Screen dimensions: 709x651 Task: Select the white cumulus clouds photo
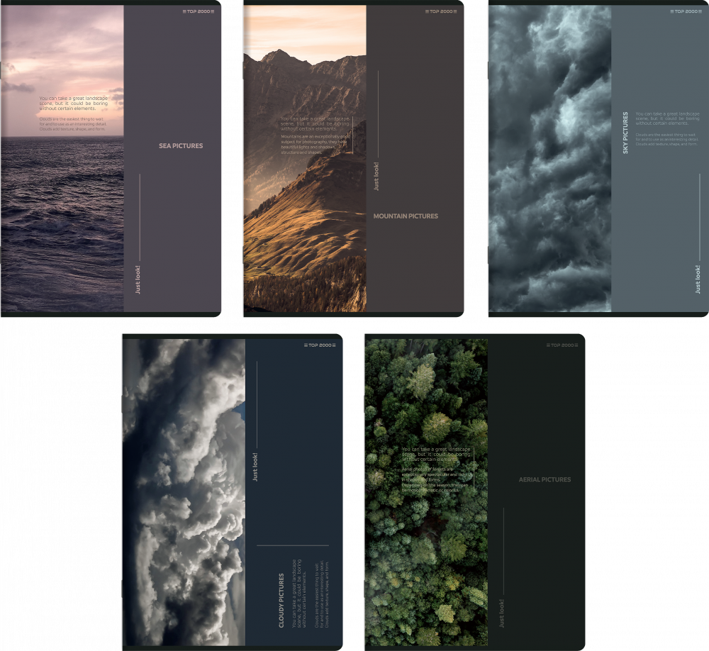point(184,496)
